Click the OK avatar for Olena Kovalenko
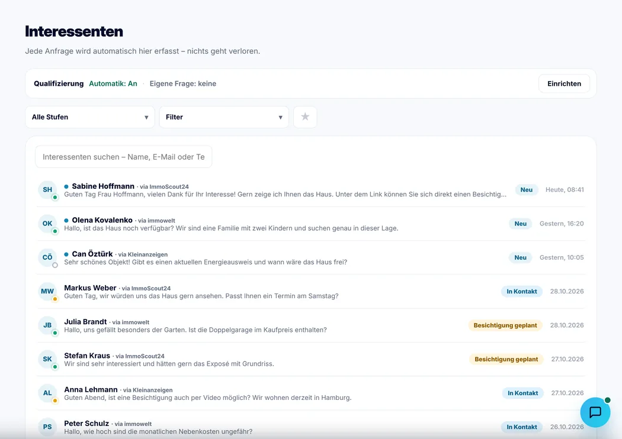 pyautogui.click(x=47, y=224)
